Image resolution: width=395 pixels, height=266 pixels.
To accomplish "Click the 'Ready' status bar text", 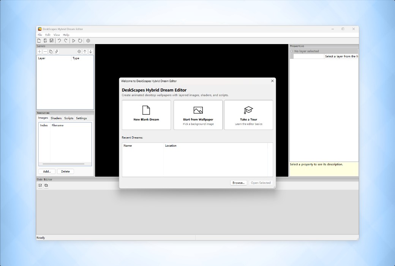I will [41, 238].
